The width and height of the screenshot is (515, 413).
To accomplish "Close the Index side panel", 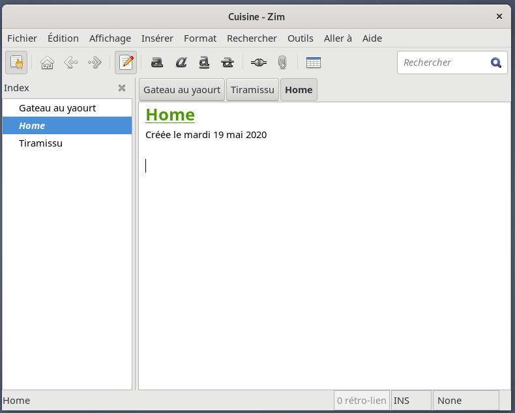I will 122,88.
